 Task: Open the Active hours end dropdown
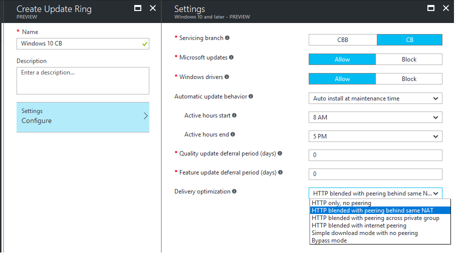pos(375,136)
